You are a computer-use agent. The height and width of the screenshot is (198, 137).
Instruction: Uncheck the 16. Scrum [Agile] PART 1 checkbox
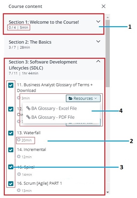(11, 183)
